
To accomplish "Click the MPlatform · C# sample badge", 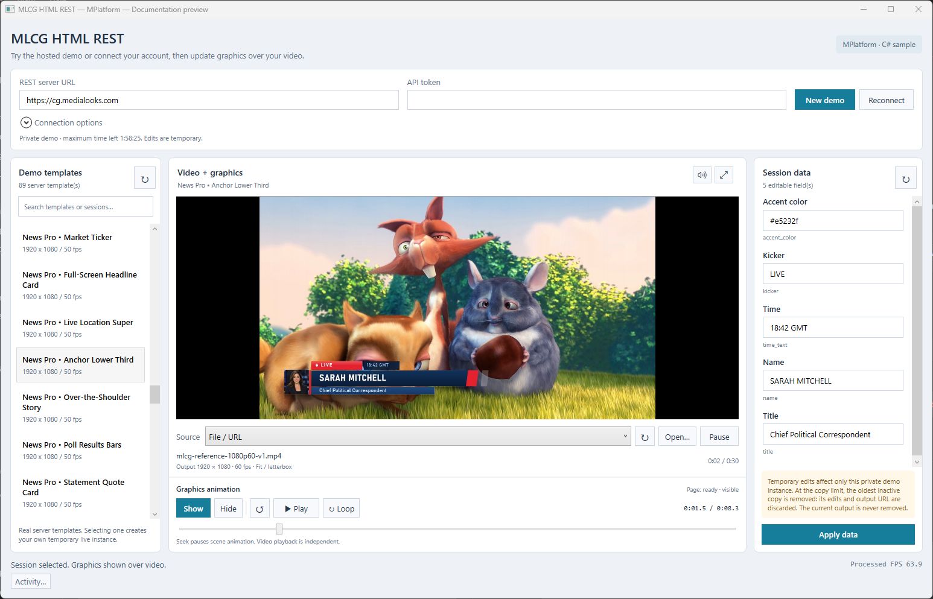I will [x=879, y=45].
